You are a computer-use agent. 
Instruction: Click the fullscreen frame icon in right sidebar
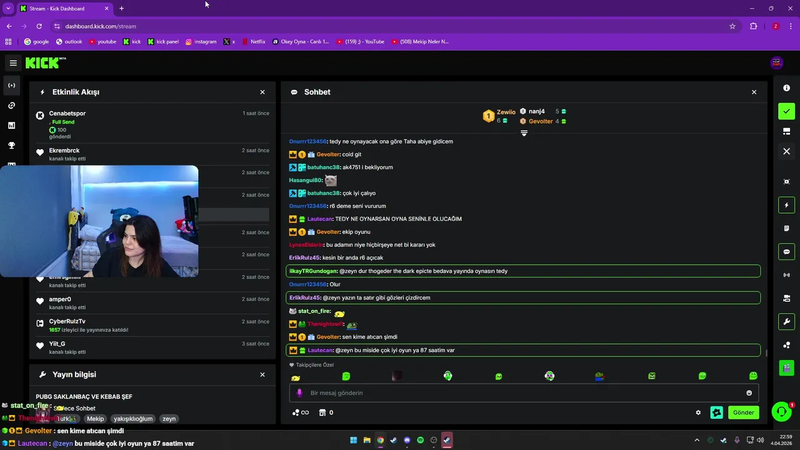pos(786,182)
